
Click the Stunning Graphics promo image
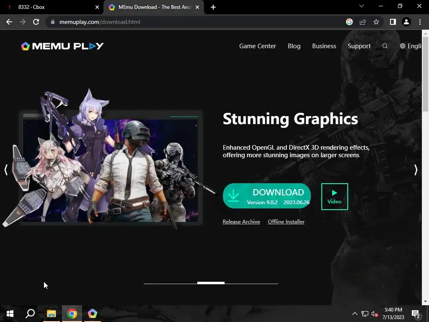[109, 160]
